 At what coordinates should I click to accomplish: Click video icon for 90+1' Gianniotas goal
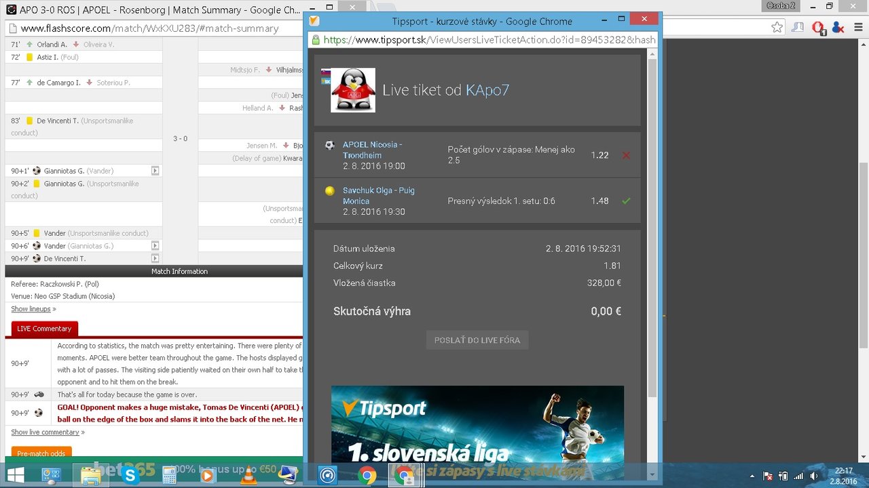(x=155, y=171)
